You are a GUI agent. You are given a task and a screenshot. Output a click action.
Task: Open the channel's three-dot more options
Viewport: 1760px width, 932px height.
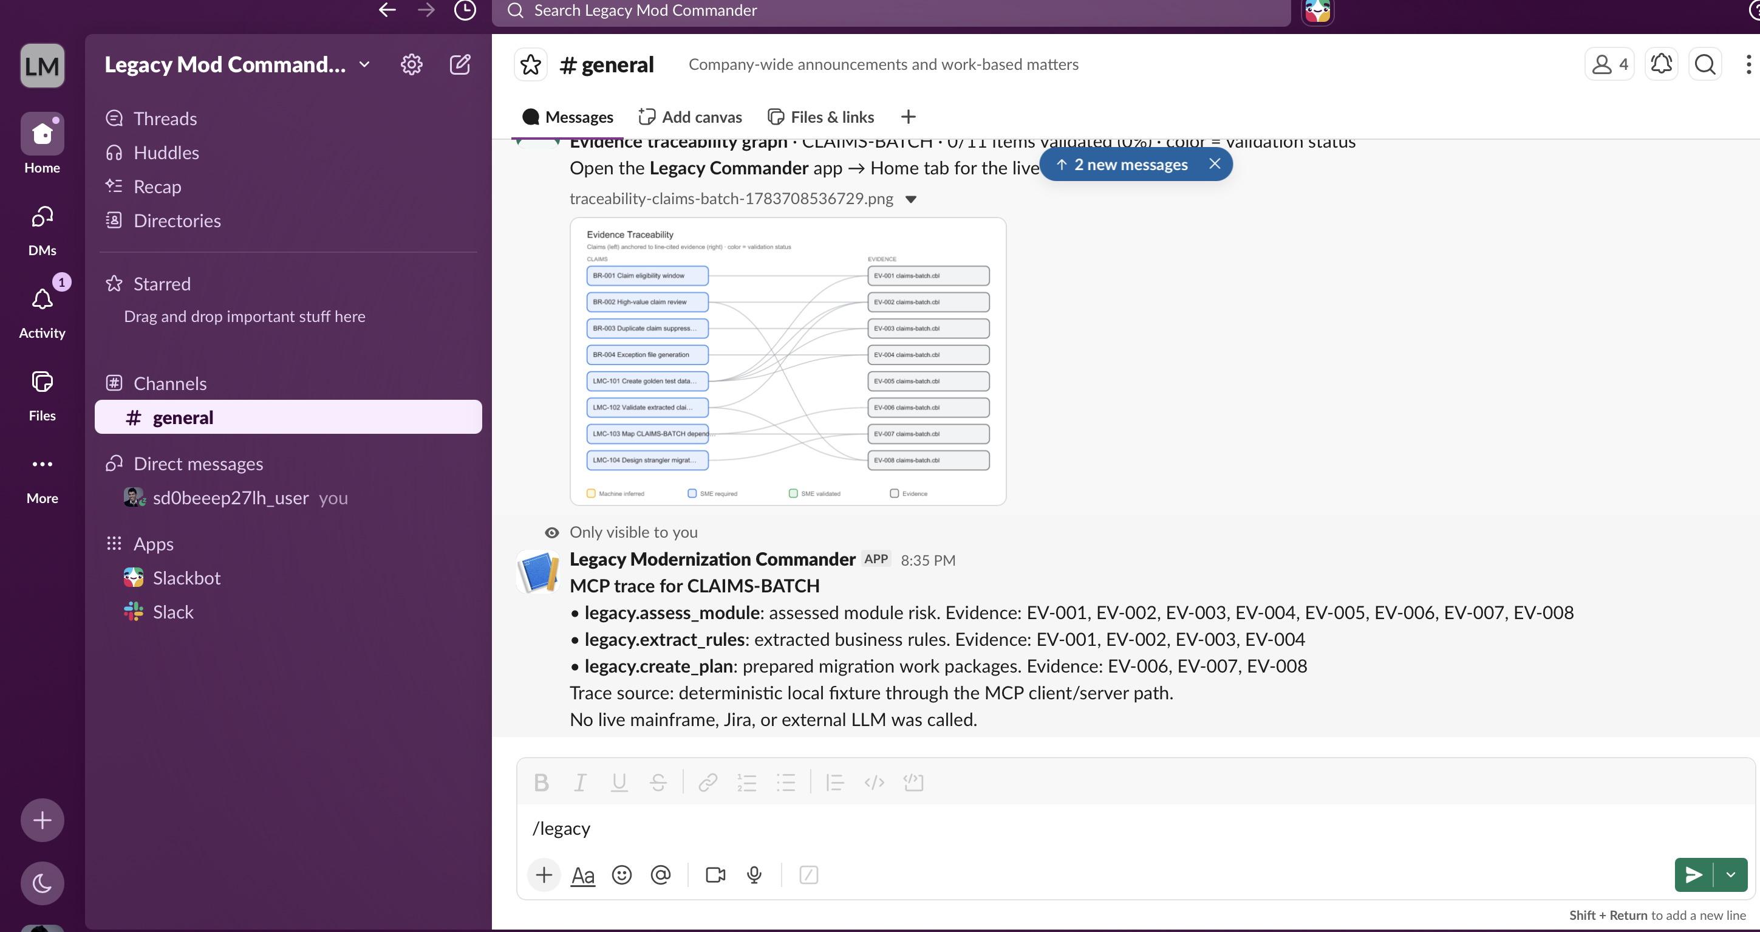pyautogui.click(x=1748, y=64)
